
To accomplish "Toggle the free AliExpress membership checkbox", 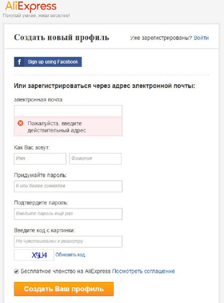I will point(16,271).
